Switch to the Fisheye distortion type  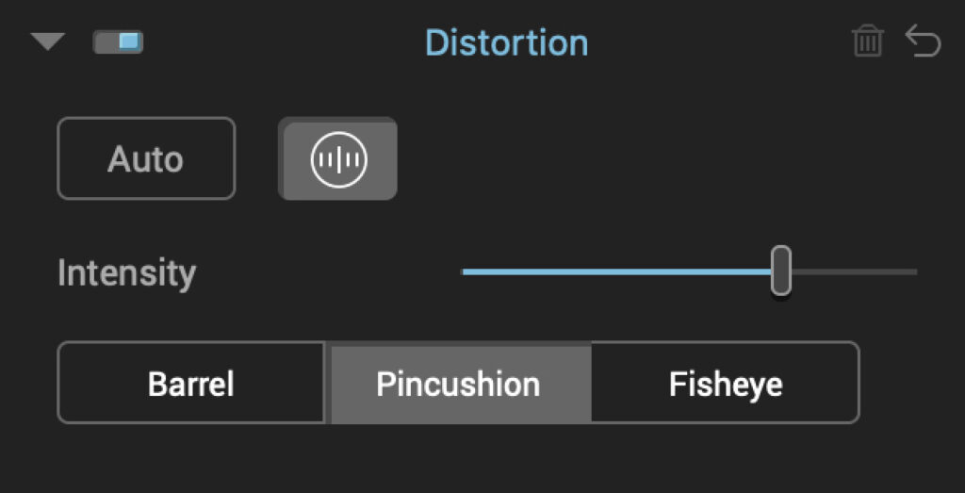725,384
